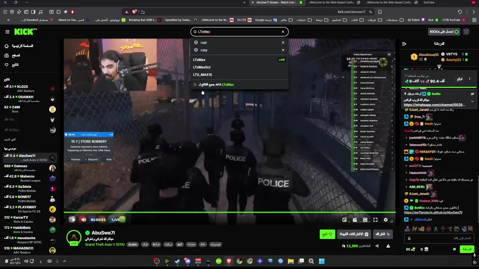This screenshot has height=269, width=479.
Task: Expand the gifters leaderboard
Action: click(439, 67)
